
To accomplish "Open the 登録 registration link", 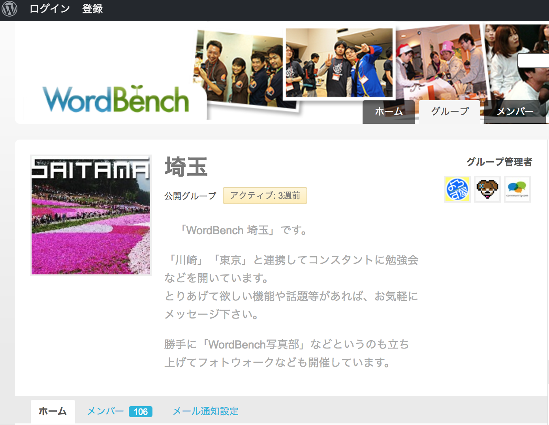I will [x=92, y=9].
